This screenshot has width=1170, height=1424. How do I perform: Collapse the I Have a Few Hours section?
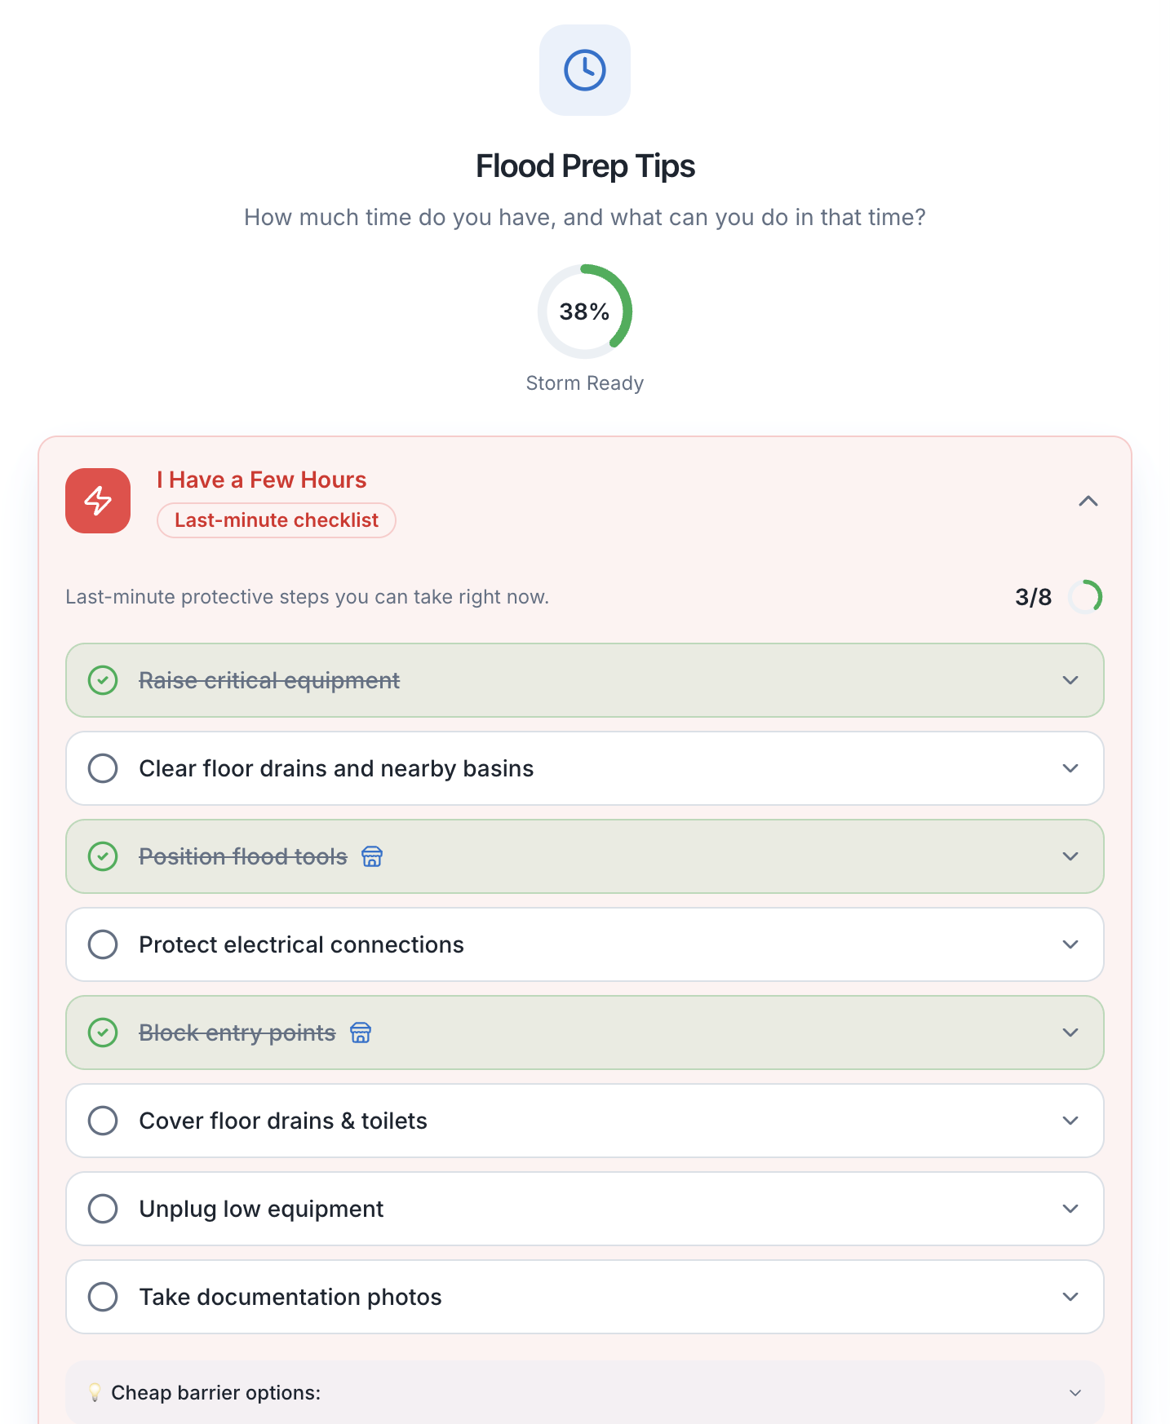tap(1088, 501)
